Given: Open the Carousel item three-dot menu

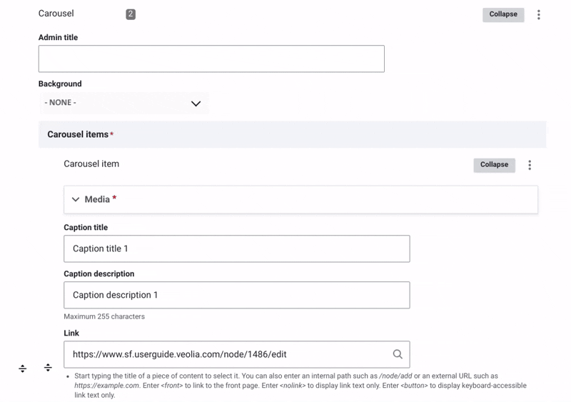Looking at the screenshot, I should point(530,165).
